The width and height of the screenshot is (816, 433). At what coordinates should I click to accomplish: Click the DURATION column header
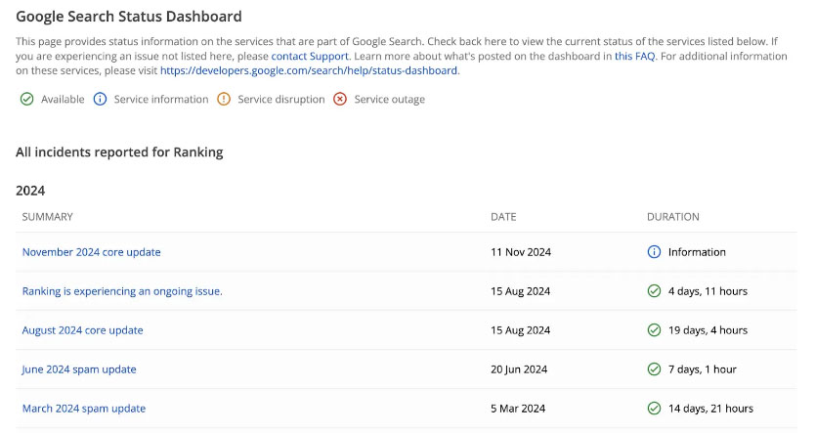(672, 217)
